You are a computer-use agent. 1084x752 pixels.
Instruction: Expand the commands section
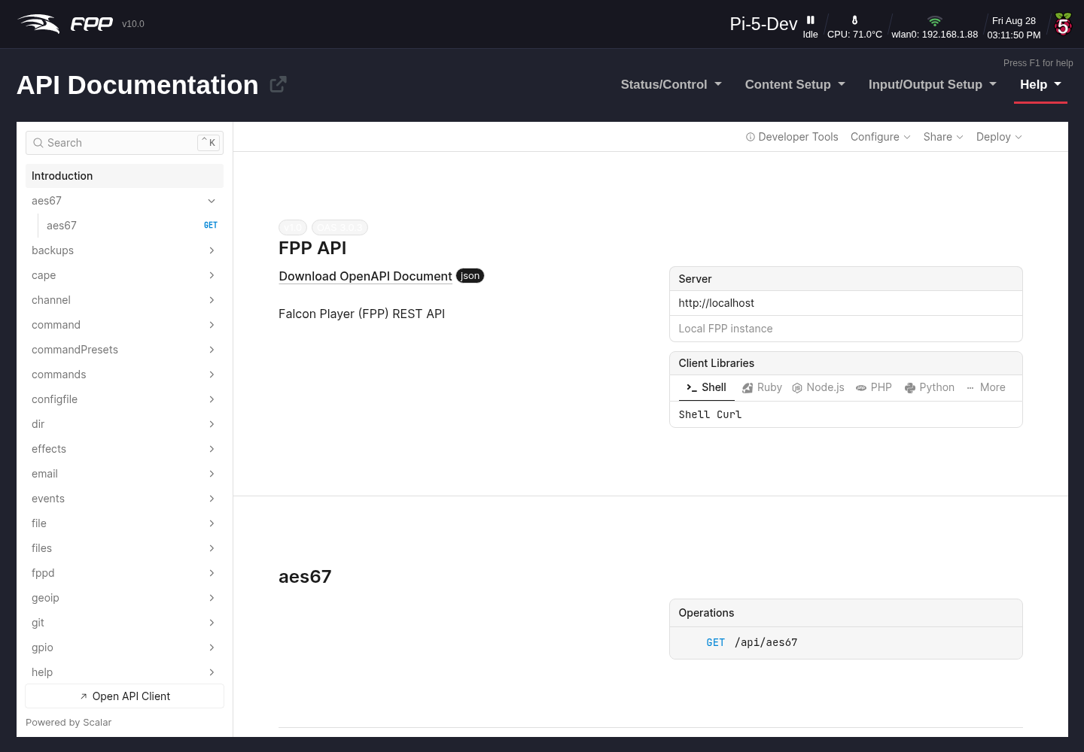[x=124, y=374]
